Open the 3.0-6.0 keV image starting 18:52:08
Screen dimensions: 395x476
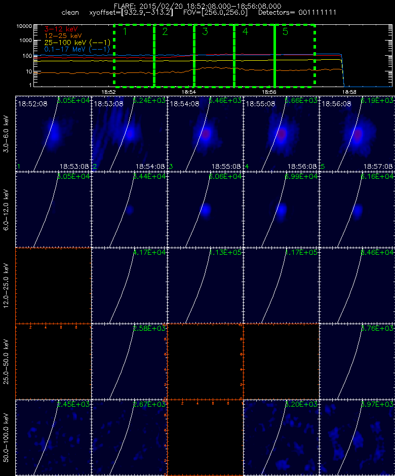point(53,134)
